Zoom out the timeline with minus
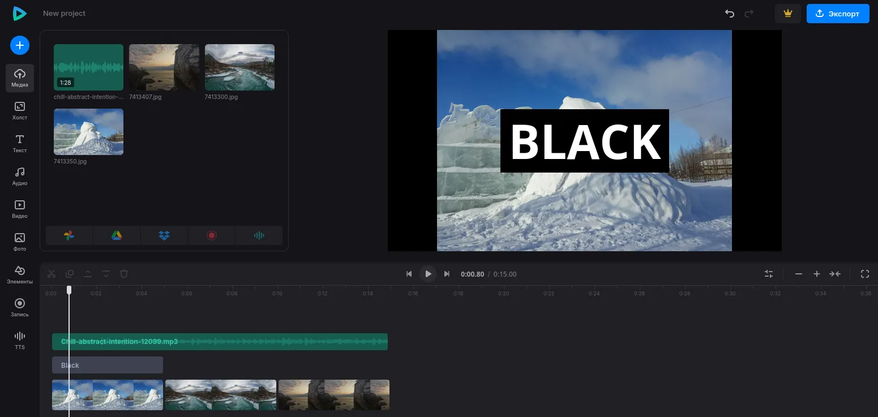This screenshot has height=417, width=878. pyautogui.click(x=799, y=274)
